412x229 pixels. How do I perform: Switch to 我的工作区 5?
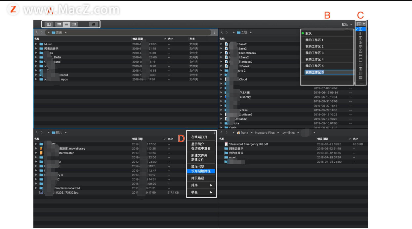[x=327, y=66]
